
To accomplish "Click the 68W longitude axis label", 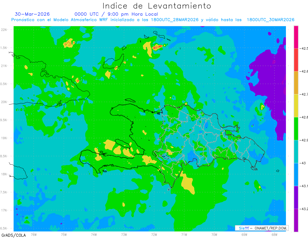I will coord(274,234).
